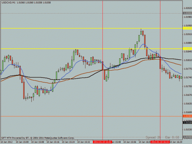Viewport: 192px width, 144px height.
Task: Click the Spread indicator text
Action: [153, 137]
